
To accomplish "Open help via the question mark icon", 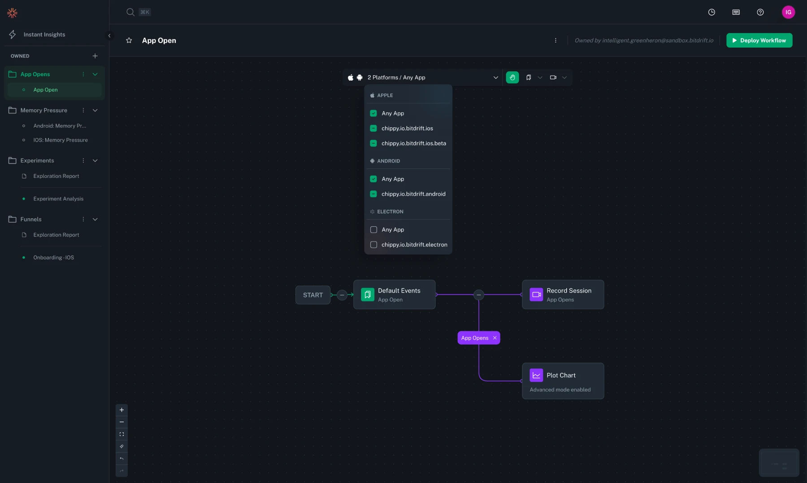I will (760, 12).
